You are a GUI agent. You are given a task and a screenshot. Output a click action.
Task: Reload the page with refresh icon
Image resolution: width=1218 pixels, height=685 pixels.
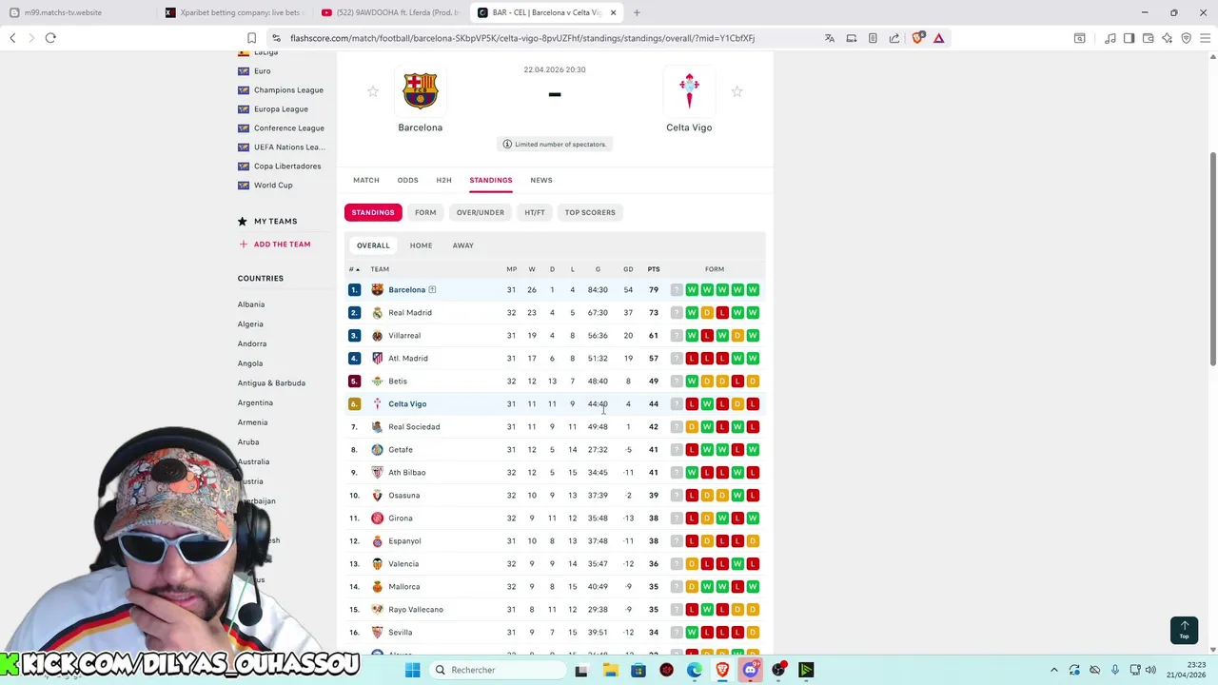[50, 38]
